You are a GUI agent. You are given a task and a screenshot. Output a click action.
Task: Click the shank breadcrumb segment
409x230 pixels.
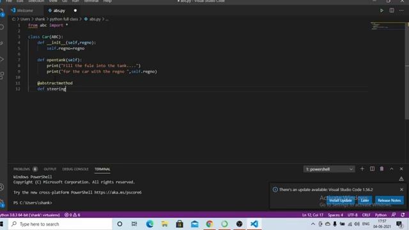(x=40, y=19)
